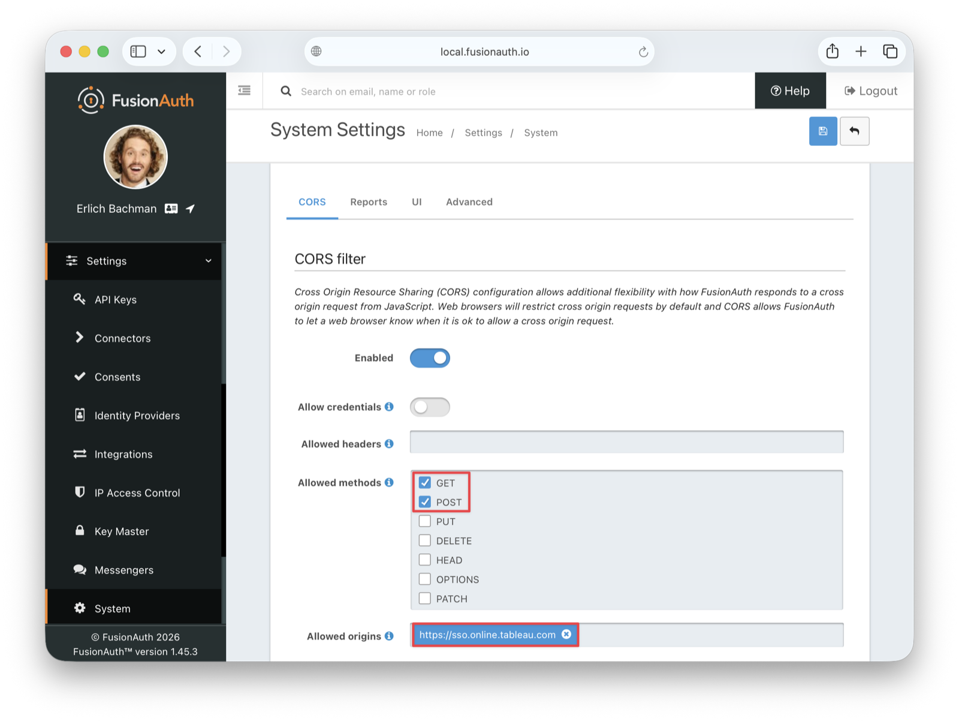Enable the Allow credentials toggle
Viewport: 959px width, 721px height.
click(430, 407)
